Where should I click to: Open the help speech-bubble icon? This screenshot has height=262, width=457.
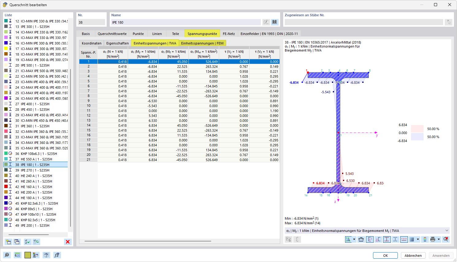[7, 255]
